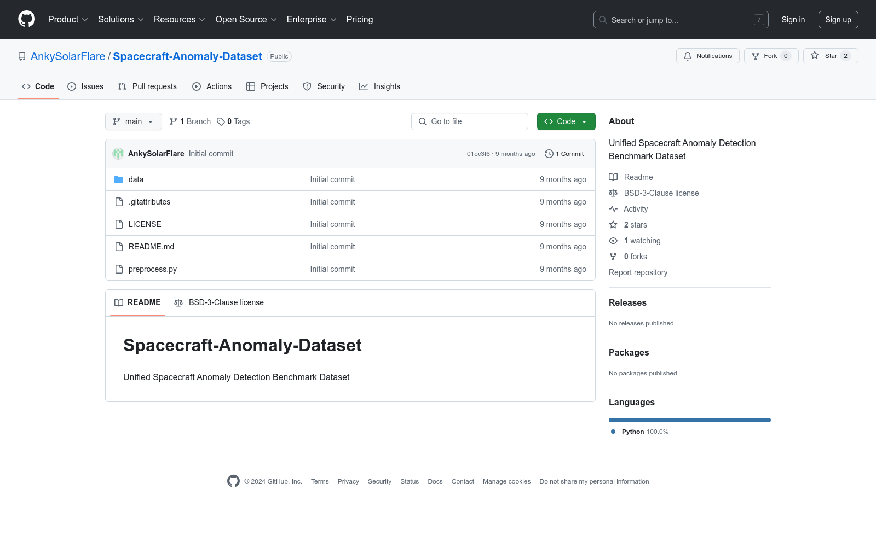Open the green Code dropdown button
The image size is (876, 547).
(566, 121)
